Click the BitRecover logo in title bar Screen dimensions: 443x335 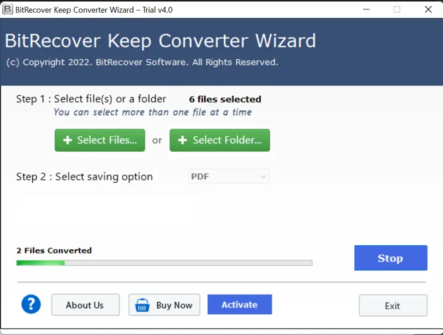pyautogui.click(x=8, y=9)
